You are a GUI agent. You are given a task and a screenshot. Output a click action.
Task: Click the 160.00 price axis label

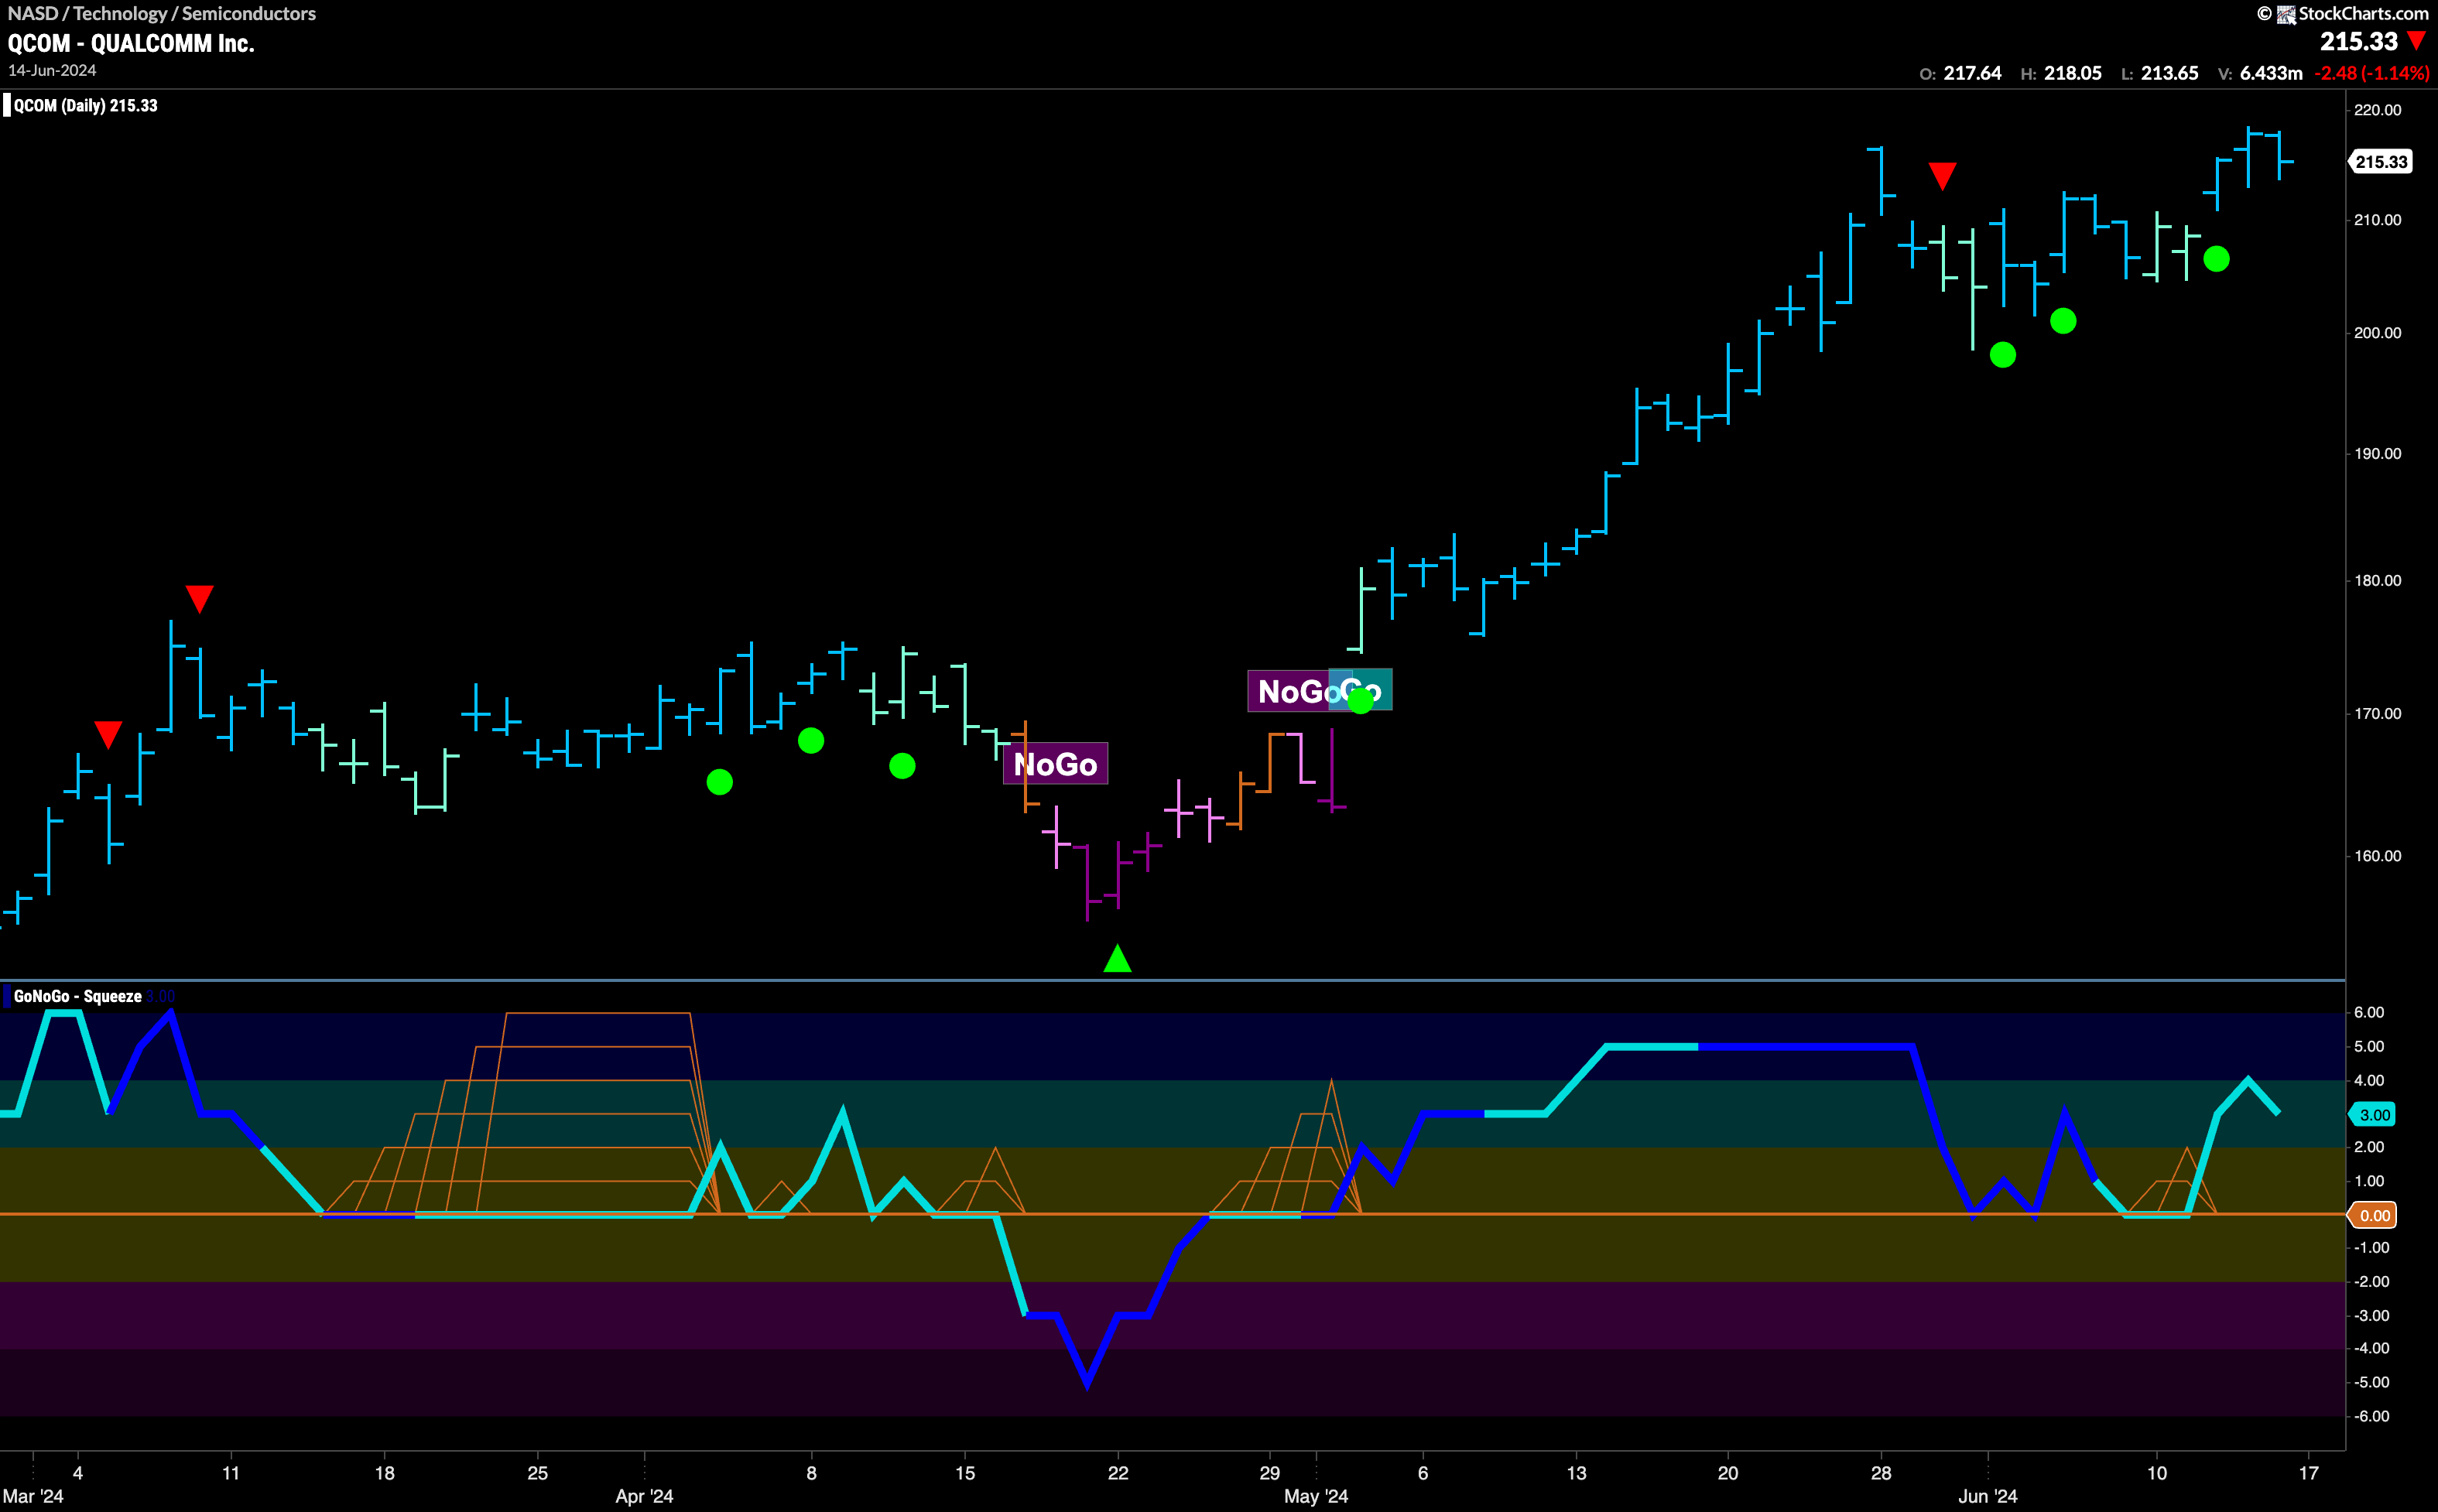pyautogui.click(x=2376, y=856)
